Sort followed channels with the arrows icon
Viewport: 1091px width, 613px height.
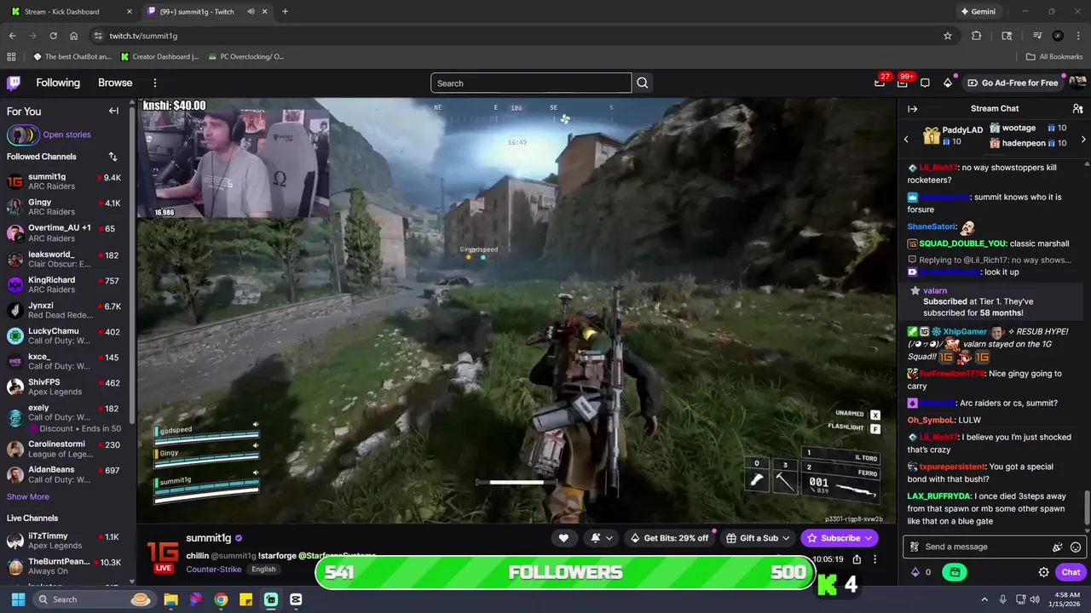(x=113, y=157)
